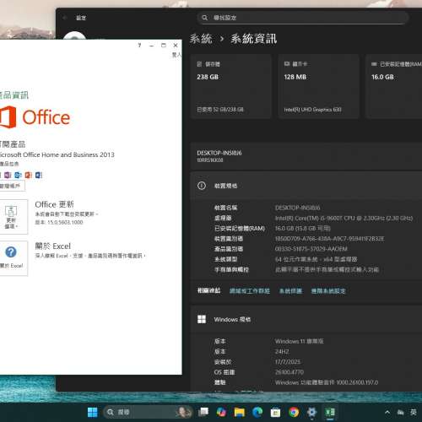
Task: Open the Windows Start menu
Action: click(93, 412)
